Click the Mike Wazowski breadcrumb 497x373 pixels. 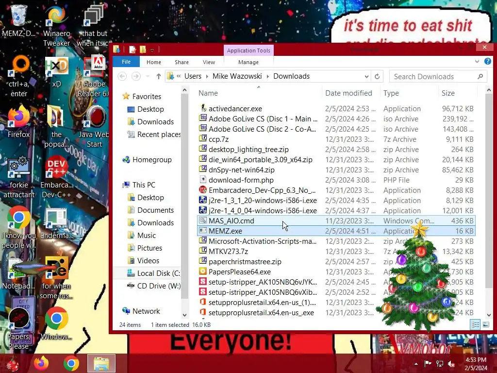237,76
